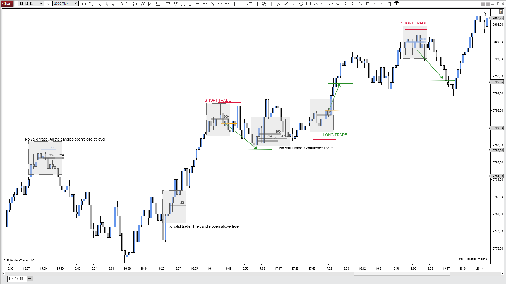Select the risk-reward arrows tool

[176, 3]
